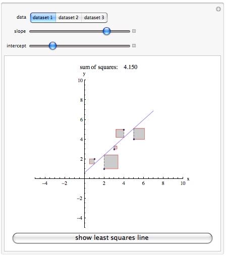Click the data point at x equals 4
Image resolution: width=226 pixels, height=256 pixels.
(124, 130)
